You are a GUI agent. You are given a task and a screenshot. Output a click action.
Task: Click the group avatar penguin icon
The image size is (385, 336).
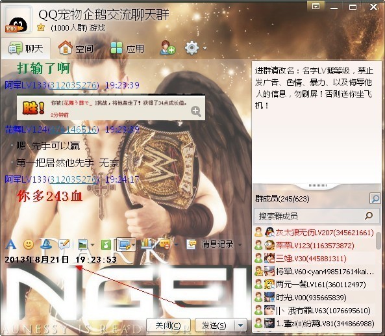[18, 20]
